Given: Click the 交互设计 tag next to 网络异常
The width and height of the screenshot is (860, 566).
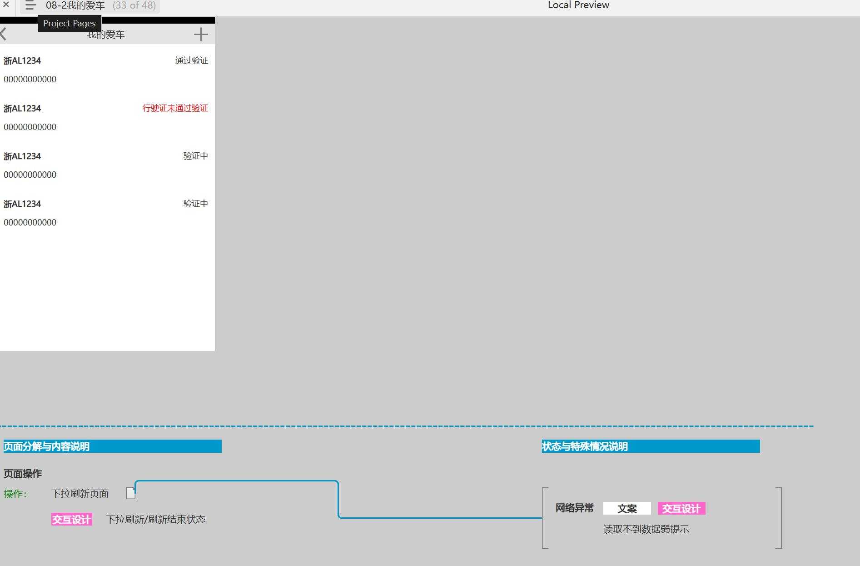Looking at the screenshot, I should click(x=681, y=508).
